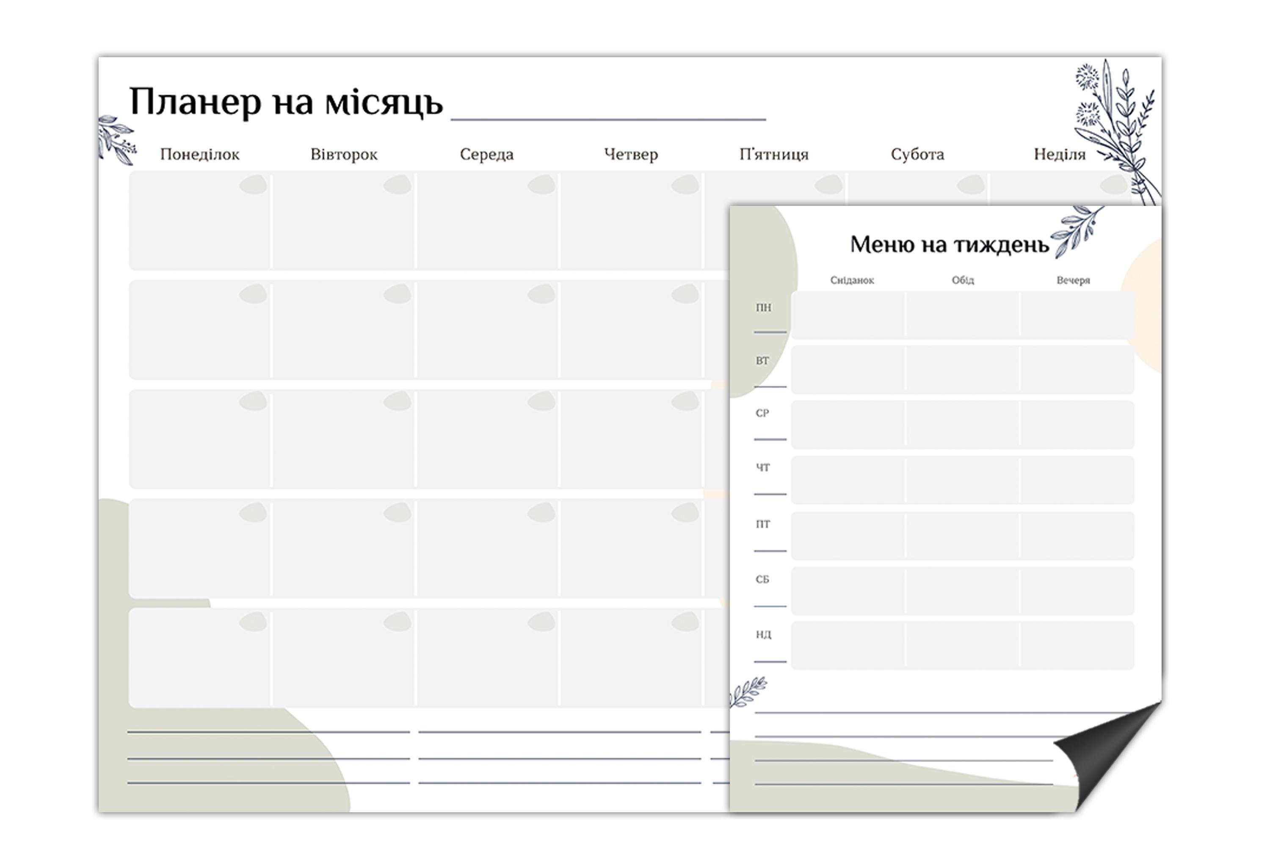Screen dimensions: 1270x847
Task: Click the 'Меню на тиждень' heading
Action: pos(950,245)
